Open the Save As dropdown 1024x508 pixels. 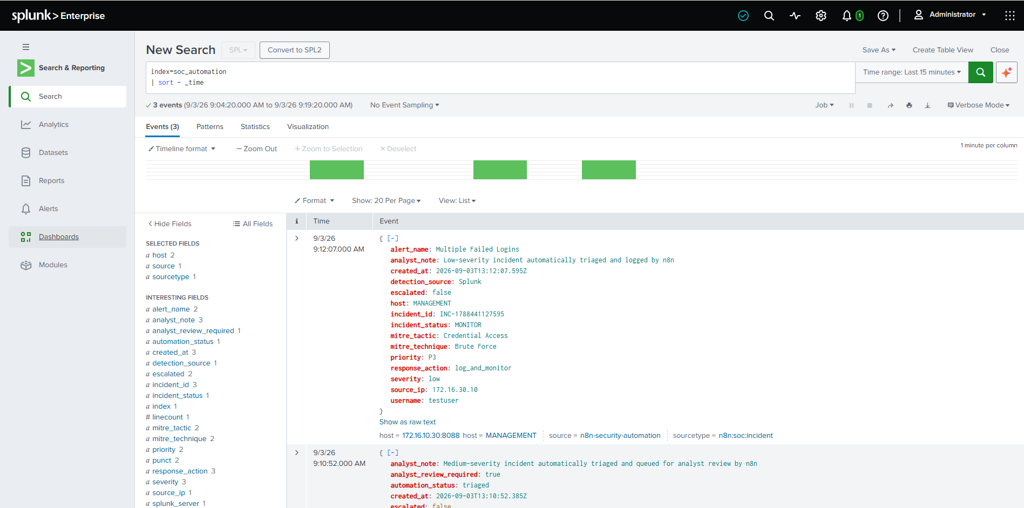(x=879, y=50)
